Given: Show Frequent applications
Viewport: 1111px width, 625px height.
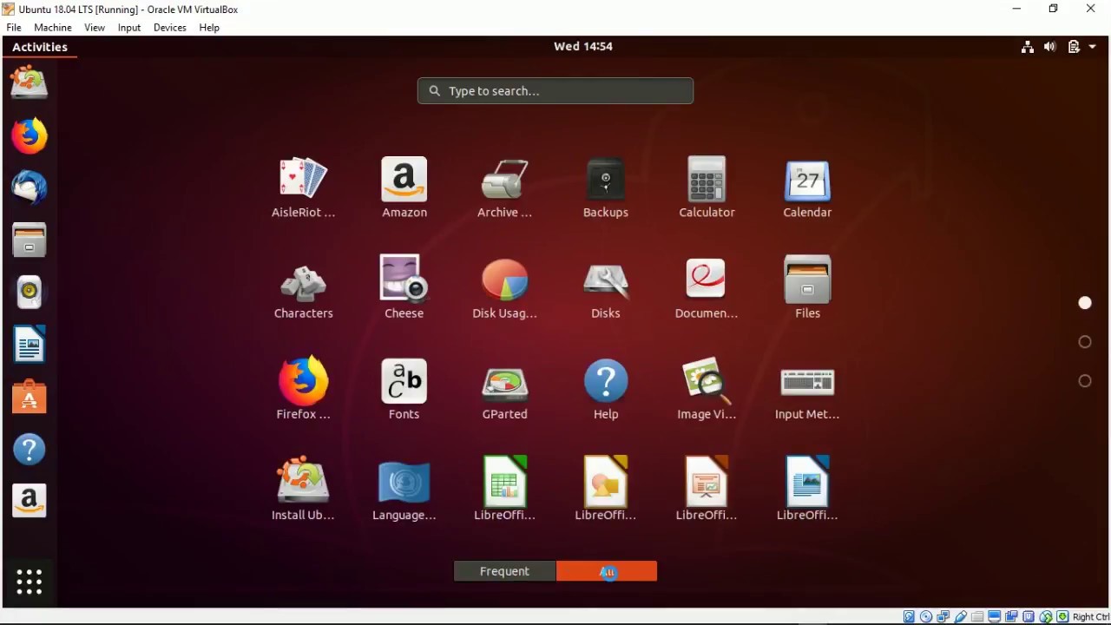Looking at the screenshot, I should point(504,571).
